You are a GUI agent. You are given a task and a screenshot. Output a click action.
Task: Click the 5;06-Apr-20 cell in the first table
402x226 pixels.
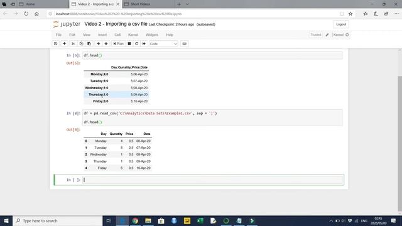coord(139,74)
